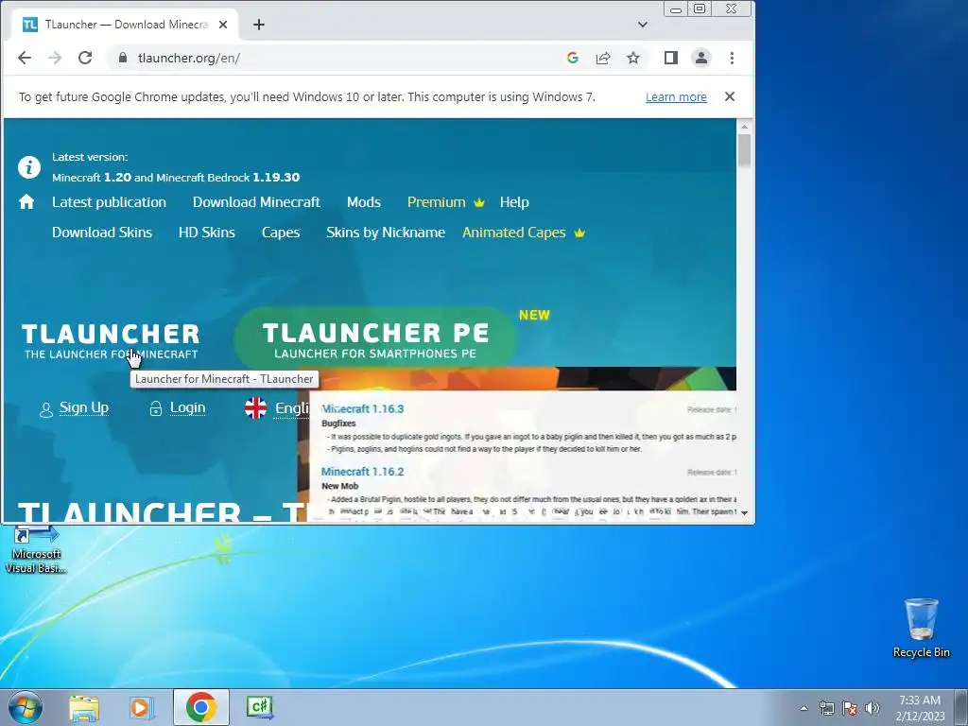The image size is (968, 726).
Task: Click the Premium crown icon
Action: coord(479,202)
